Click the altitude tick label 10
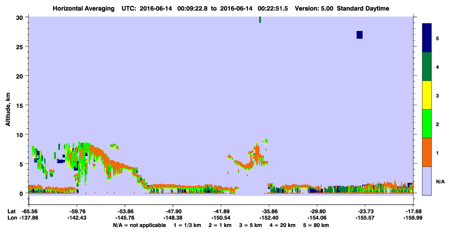The height and width of the screenshot is (235, 459). (x=20, y=135)
